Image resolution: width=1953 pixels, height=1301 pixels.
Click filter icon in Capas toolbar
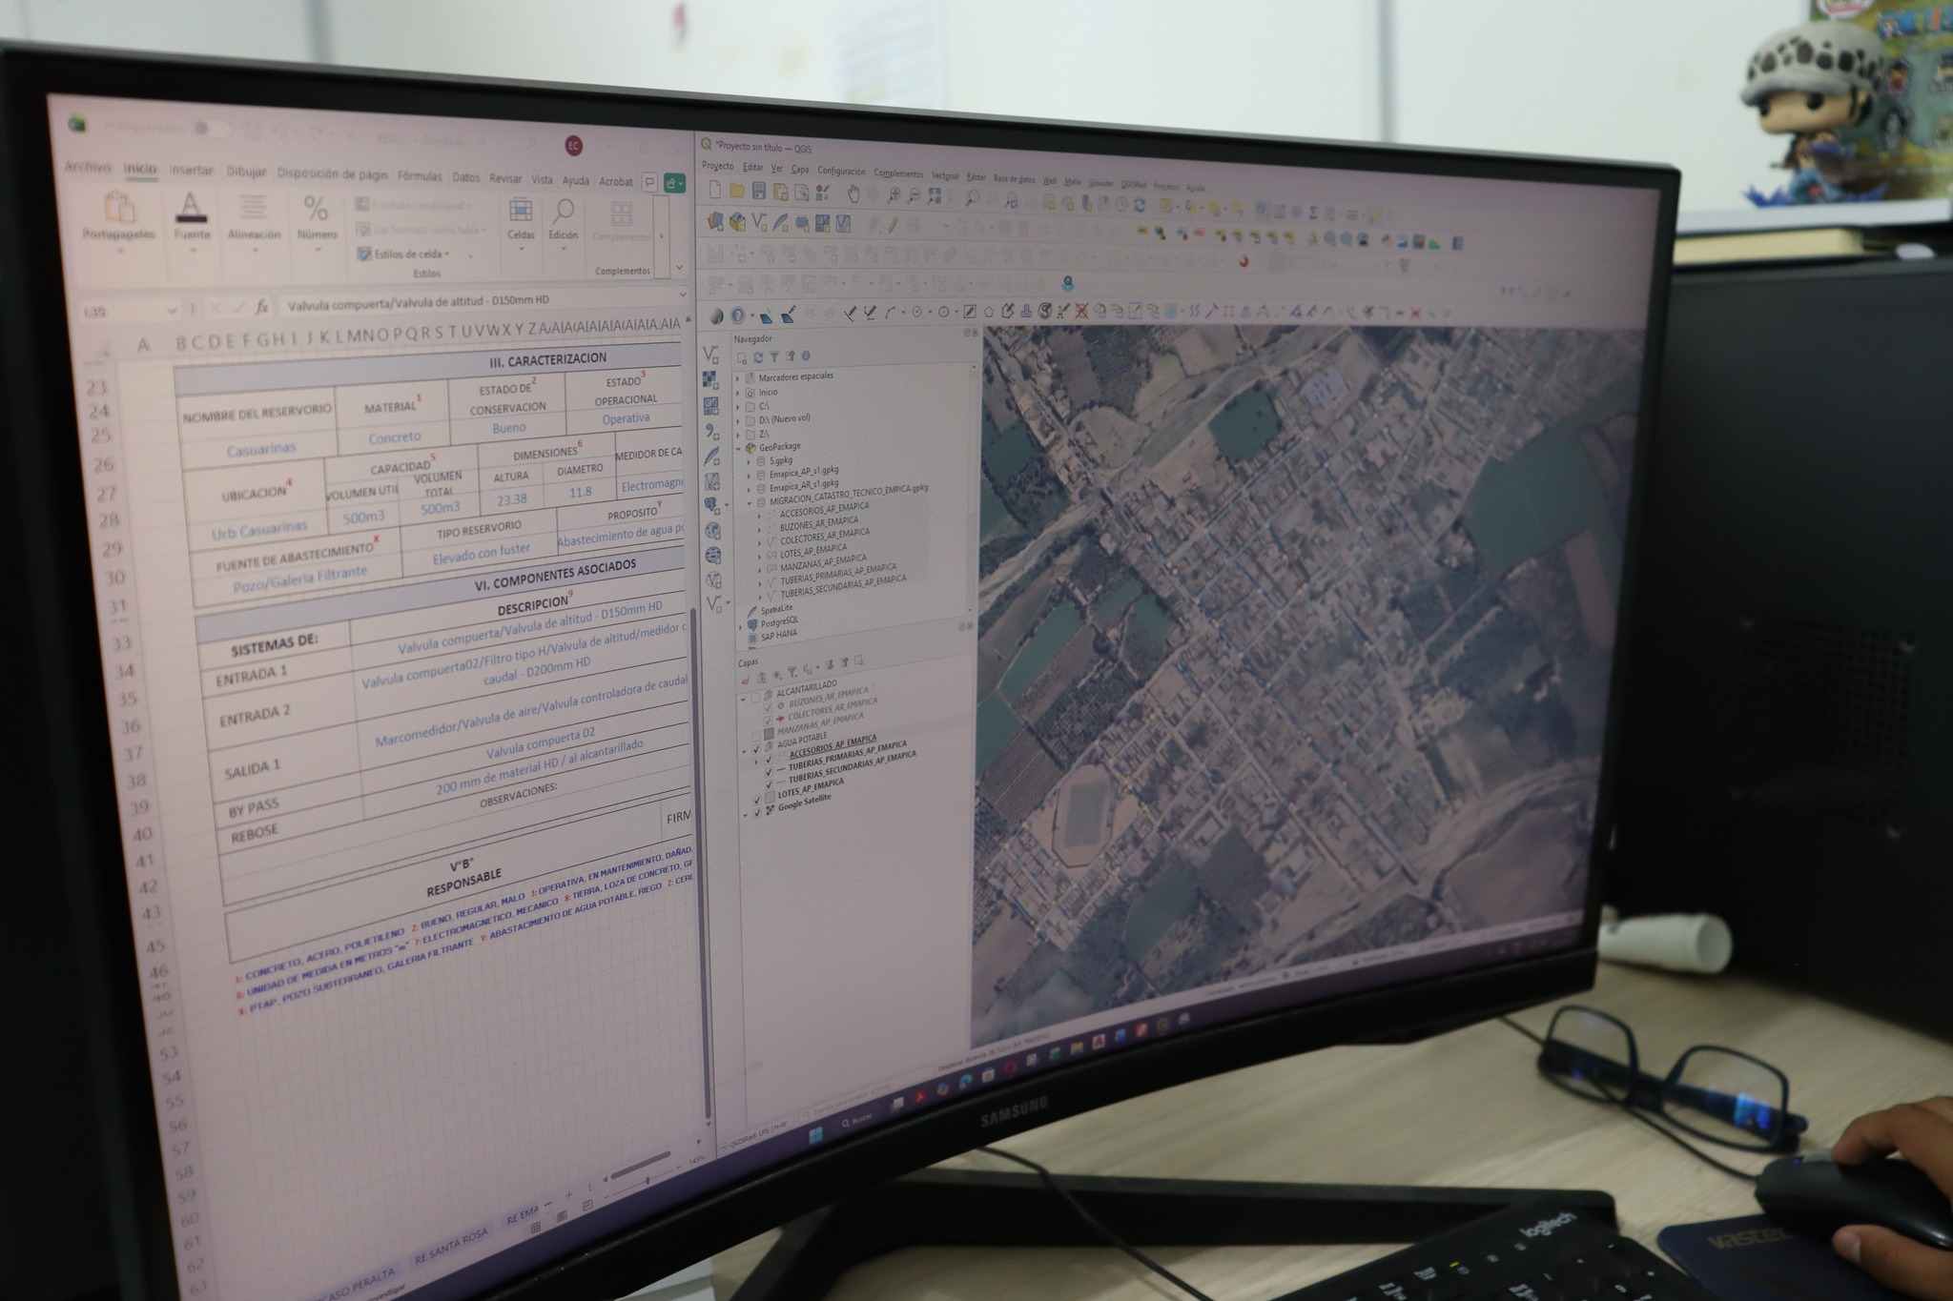[x=791, y=673]
